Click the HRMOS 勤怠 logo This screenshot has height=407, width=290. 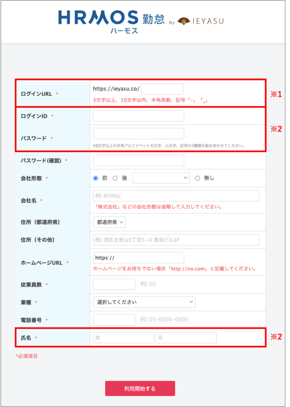111,18
